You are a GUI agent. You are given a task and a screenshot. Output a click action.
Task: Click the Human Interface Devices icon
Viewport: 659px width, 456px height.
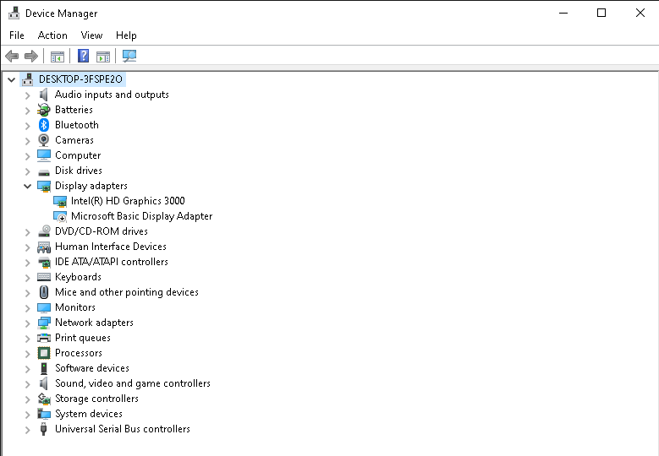coord(44,247)
